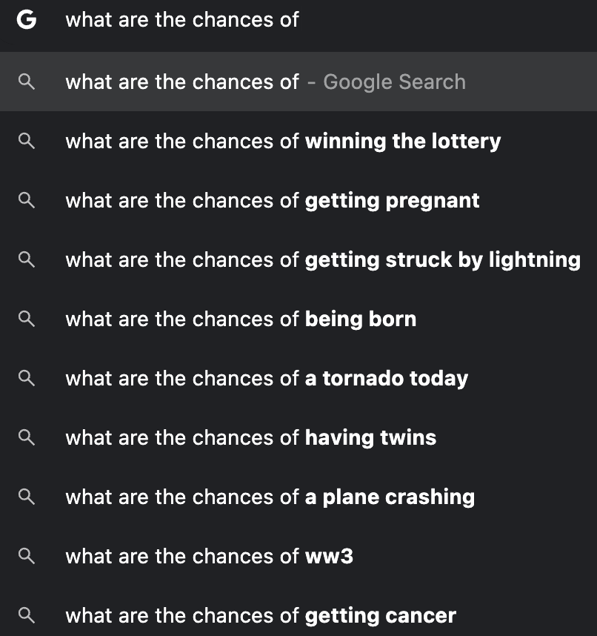Click the search icon beside 'a tornado today'
The image size is (597, 636).
click(26, 379)
